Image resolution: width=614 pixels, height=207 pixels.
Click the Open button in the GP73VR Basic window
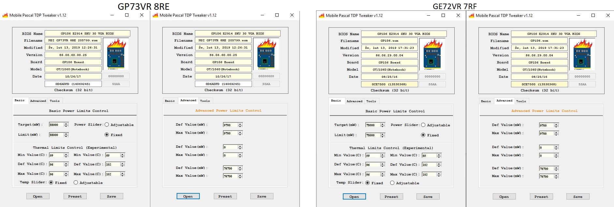(x=38, y=196)
